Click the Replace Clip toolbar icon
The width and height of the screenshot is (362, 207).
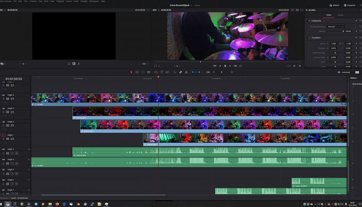click(x=168, y=72)
